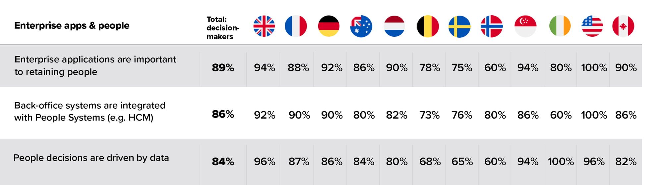This screenshot has height=185, width=663.
Task: Select the Germany flag icon
Action: [x=329, y=26]
